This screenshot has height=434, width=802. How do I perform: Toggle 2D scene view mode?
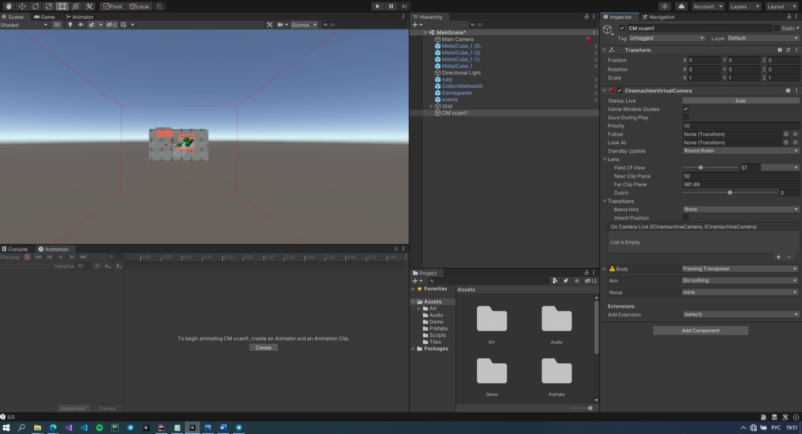[x=57, y=24]
